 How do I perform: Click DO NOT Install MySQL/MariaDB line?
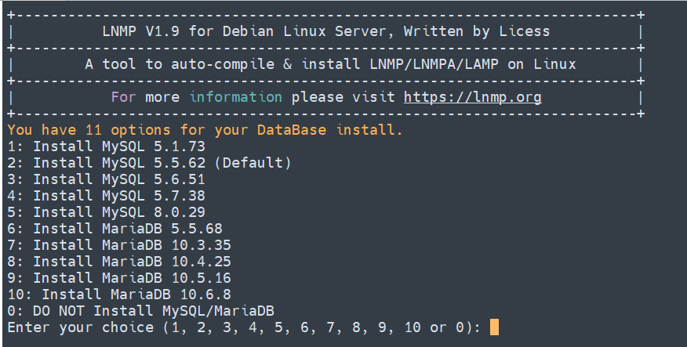coord(141,311)
